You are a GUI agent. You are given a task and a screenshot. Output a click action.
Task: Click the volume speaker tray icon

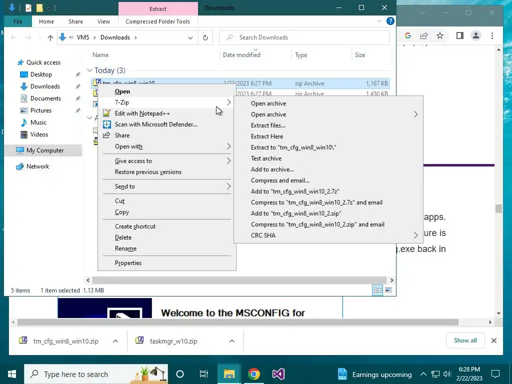447,374
